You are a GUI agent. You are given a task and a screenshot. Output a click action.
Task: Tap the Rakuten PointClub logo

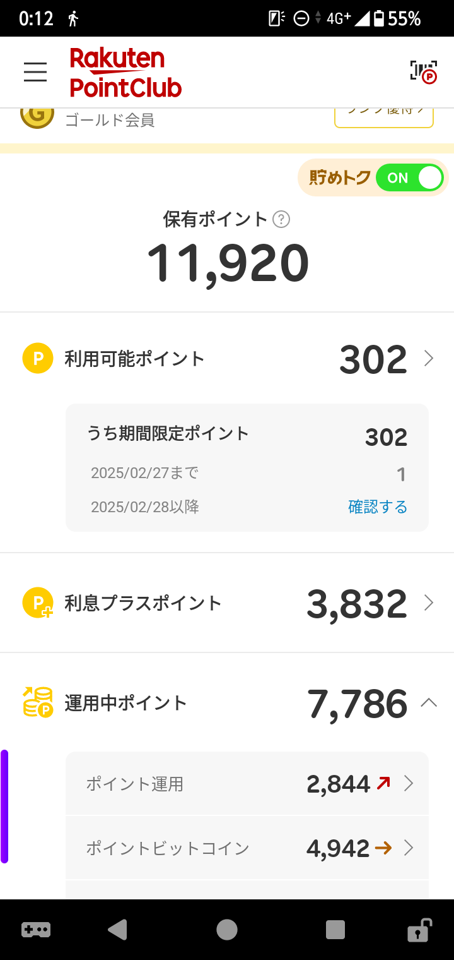click(x=125, y=73)
